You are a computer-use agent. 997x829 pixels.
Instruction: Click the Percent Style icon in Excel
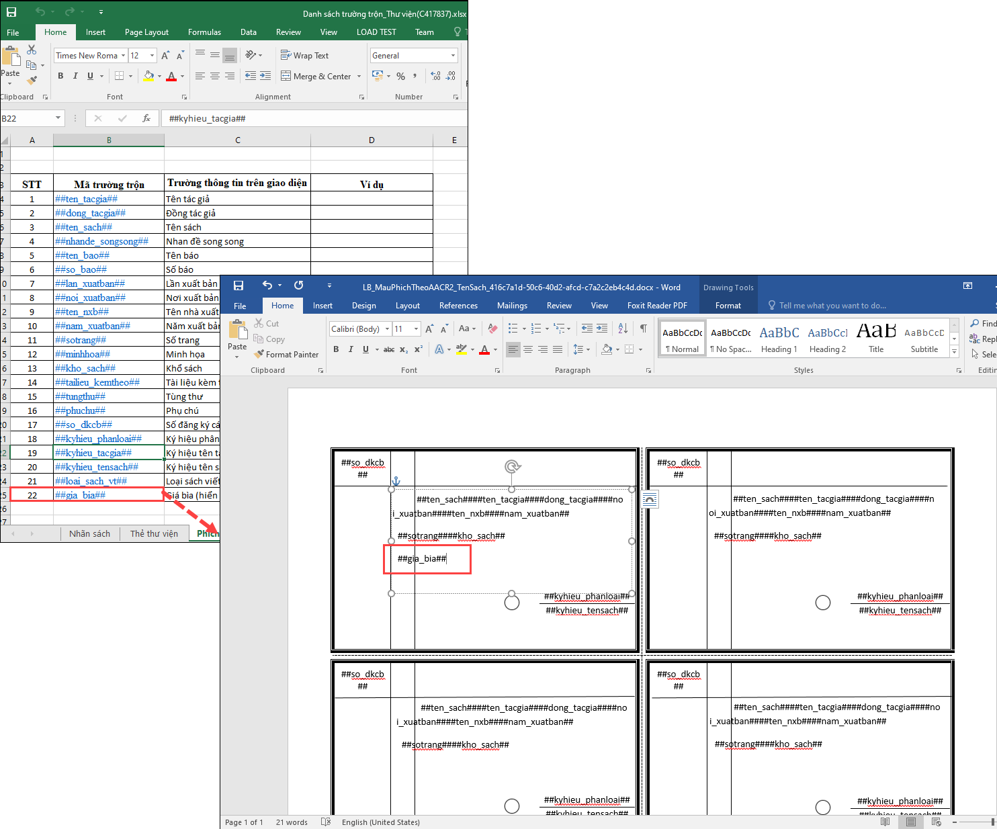pos(401,76)
